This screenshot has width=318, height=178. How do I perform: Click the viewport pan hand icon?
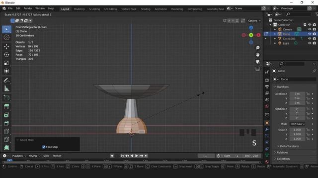[x=257, y=55]
